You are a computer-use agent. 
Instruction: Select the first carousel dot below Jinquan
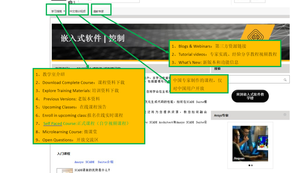249,165
